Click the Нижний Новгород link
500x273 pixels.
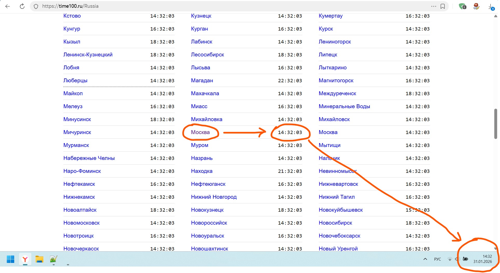(214, 197)
